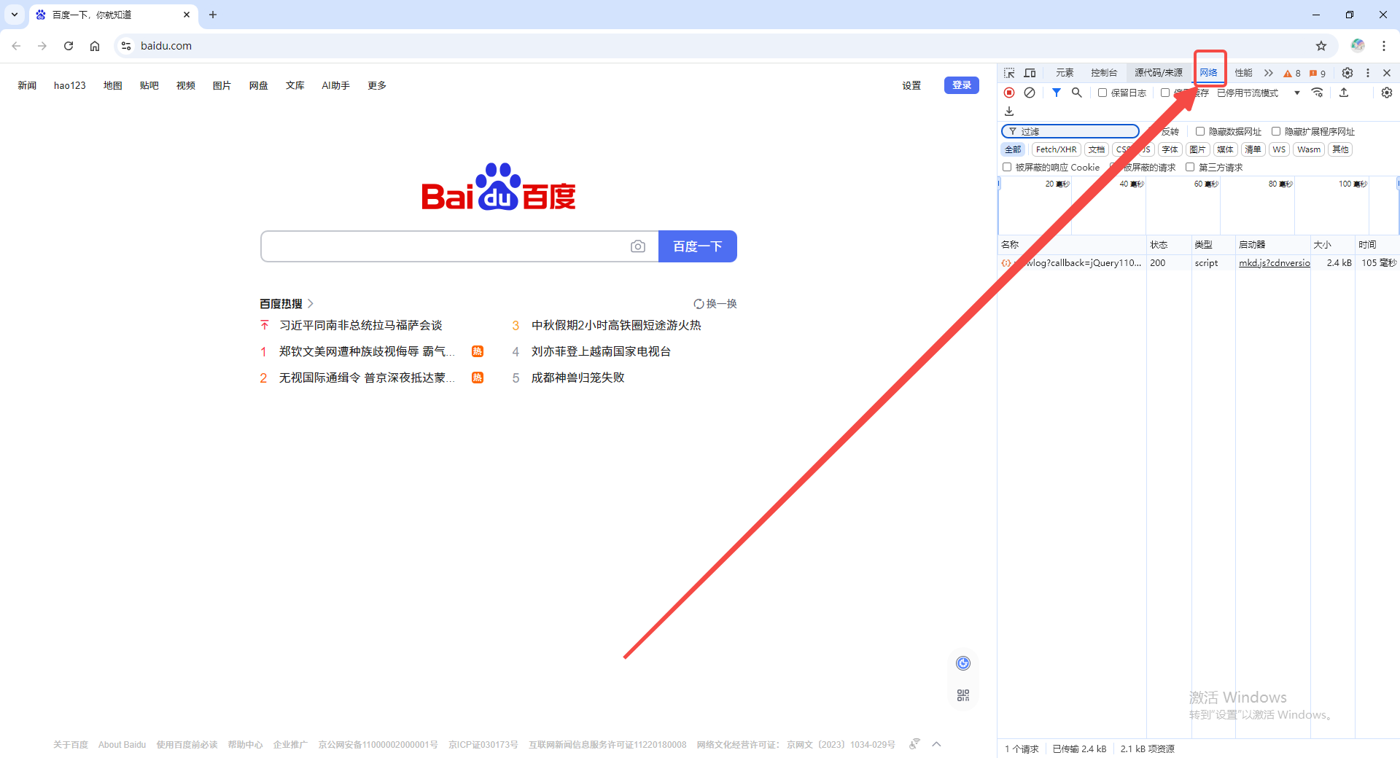Open DevTools settings gear

[x=1347, y=73]
